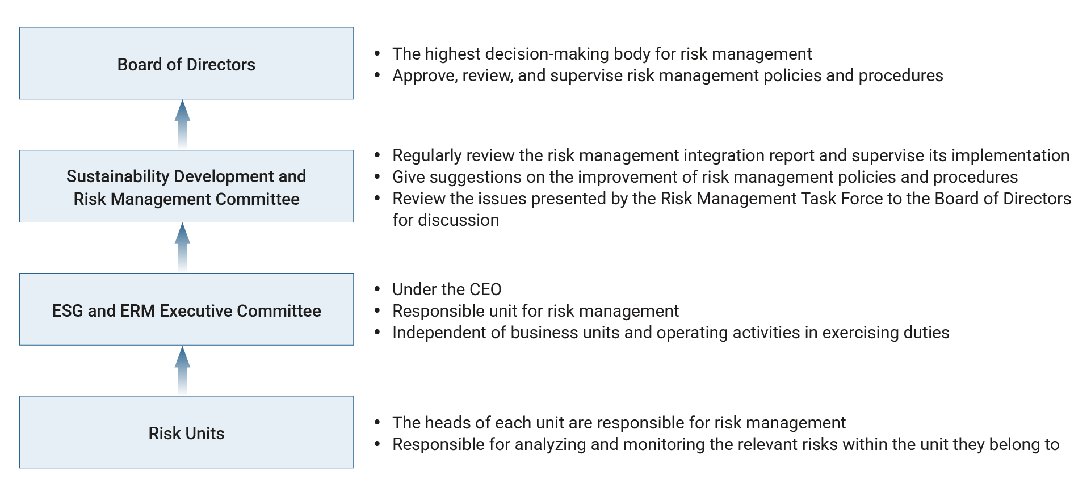Click "Responsible unit for risk management" text

(x=535, y=311)
